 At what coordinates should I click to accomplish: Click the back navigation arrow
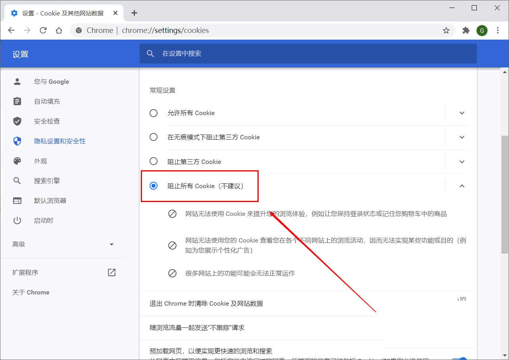coord(11,31)
